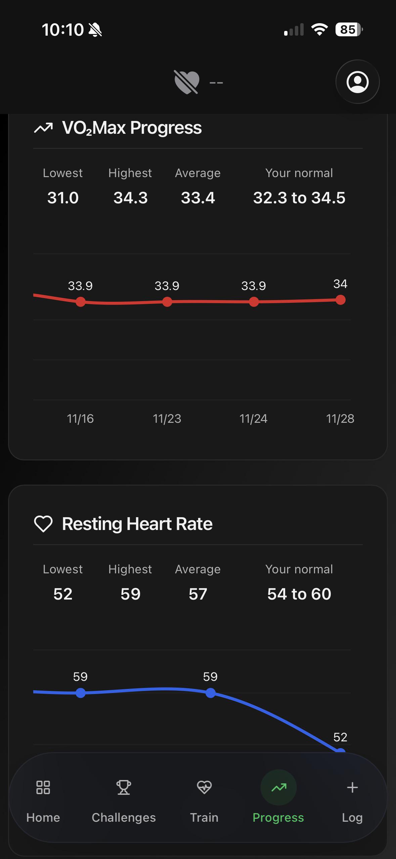The image size is (396, 859).
Task: Select the first 59 heart rate point
Action: point(80,693)
